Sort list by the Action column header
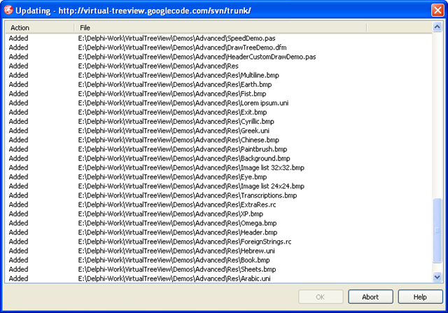This screenshot has height=313, width=448. pyautogui.click(x=40, y=28)
